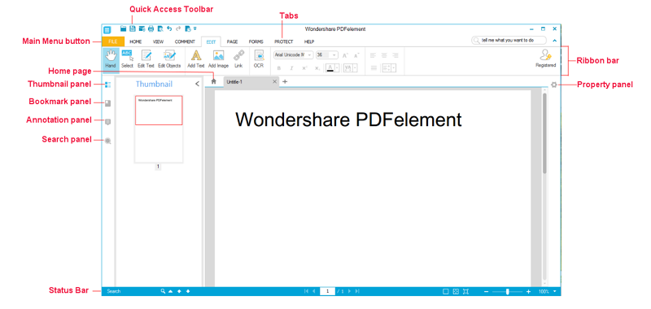Image resolution: width=651 pixels, height=309 pixels.
Task: Expand the font color dropdown arrow
Action: pos(337,68)
